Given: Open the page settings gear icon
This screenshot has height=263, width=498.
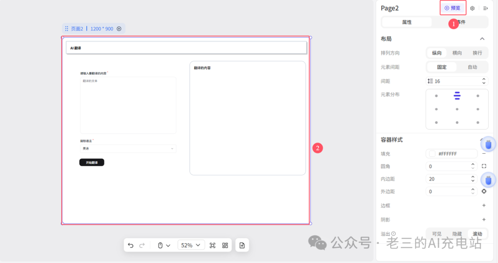Looking at the screenshot, I should tap(472, 8).
